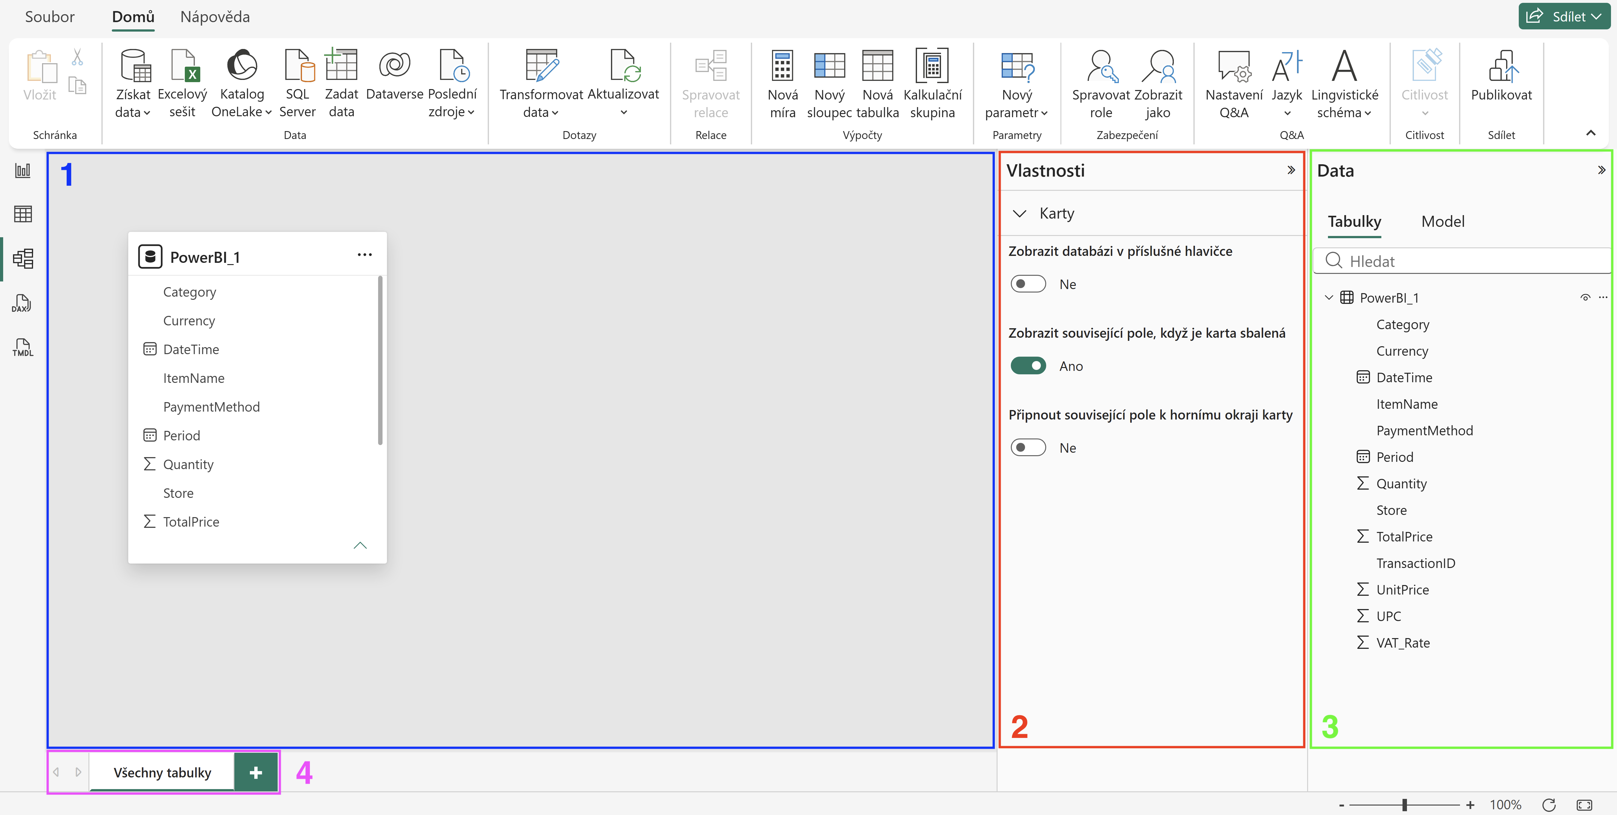
Task: Open the Nápověda tab
Action: pyautogui.click(x=215, y=17)
